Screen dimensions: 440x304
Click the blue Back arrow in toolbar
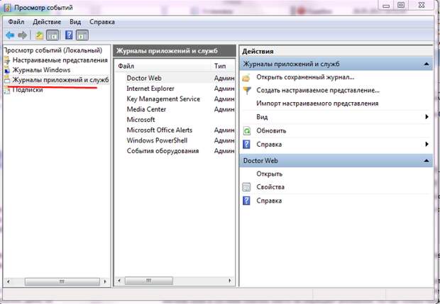click(x=10, y=35)
